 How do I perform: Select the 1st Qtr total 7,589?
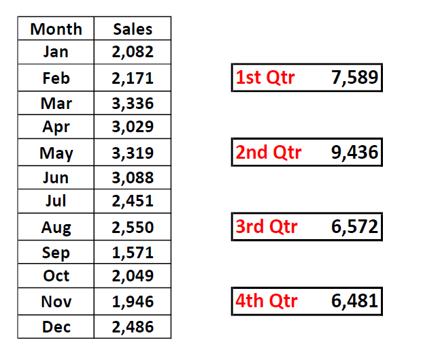pyautogui.click(x=354, y=78)
